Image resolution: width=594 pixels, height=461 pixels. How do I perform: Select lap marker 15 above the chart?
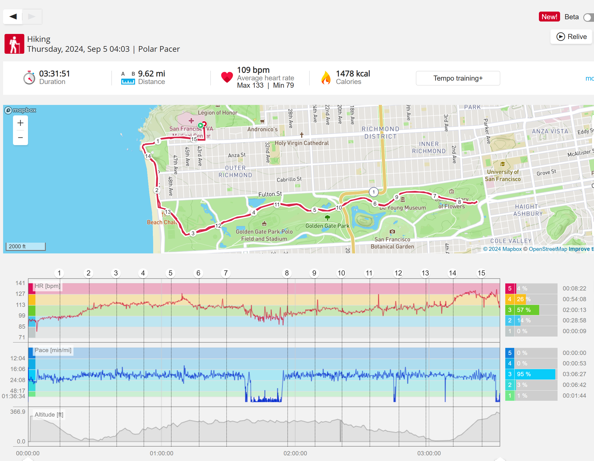click(x=481, y=273)
